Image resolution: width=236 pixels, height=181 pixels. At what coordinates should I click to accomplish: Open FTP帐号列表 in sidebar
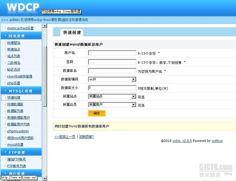pos(17,166)
